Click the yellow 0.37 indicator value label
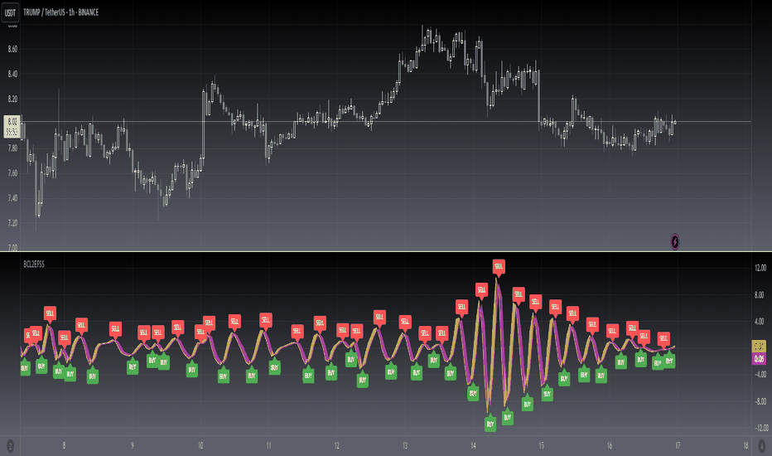Viewport: 772px width, 456px height. (x=759, y=346)
